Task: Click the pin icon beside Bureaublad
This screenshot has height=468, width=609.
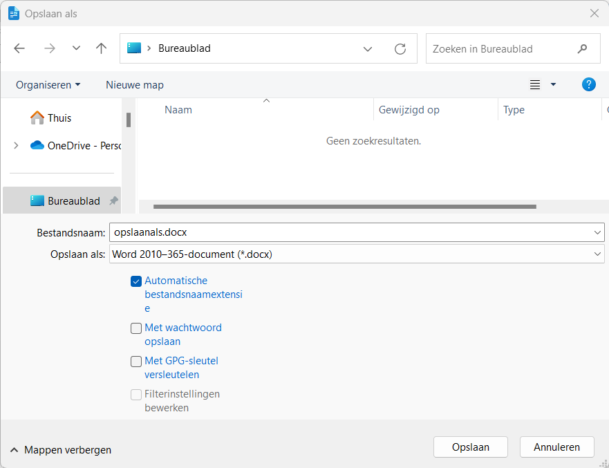Action: coord(113,201)
